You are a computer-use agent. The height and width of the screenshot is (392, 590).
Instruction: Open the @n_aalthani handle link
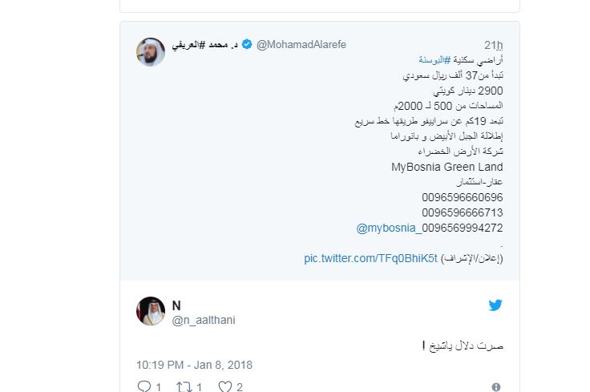click(204, 320)
